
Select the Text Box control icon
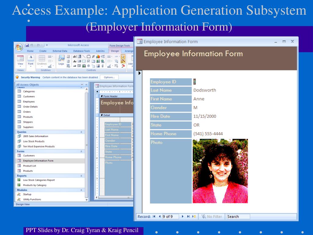click(74, 56)
